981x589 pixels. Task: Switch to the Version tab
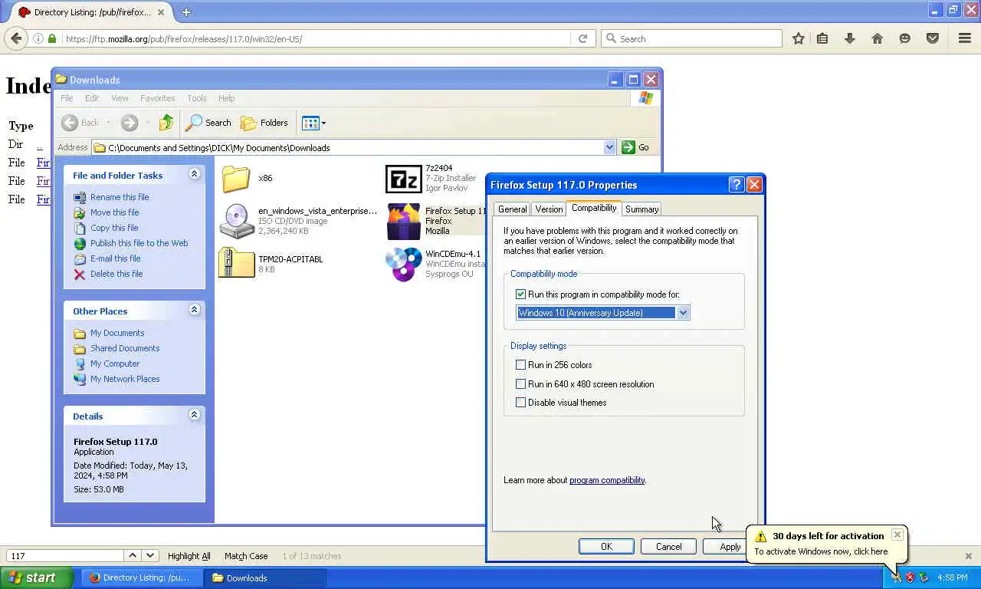point(549,209)
